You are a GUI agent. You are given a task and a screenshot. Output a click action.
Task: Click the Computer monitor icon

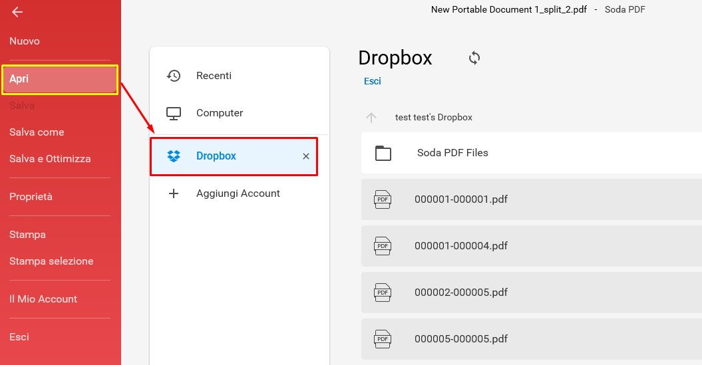pyautogui.click(x=173, y=113)
